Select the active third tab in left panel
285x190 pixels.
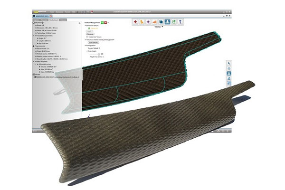[x=54, y=20]
